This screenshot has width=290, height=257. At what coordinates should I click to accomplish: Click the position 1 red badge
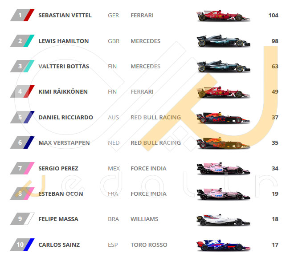(x=22, y=15)
